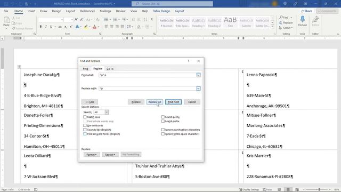Enable Ignore white-space characters checkbox
The image size is (341, 192).
coord(163,134)
